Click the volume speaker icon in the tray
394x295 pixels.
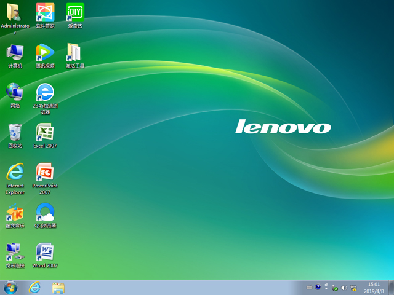coord(344,287)
